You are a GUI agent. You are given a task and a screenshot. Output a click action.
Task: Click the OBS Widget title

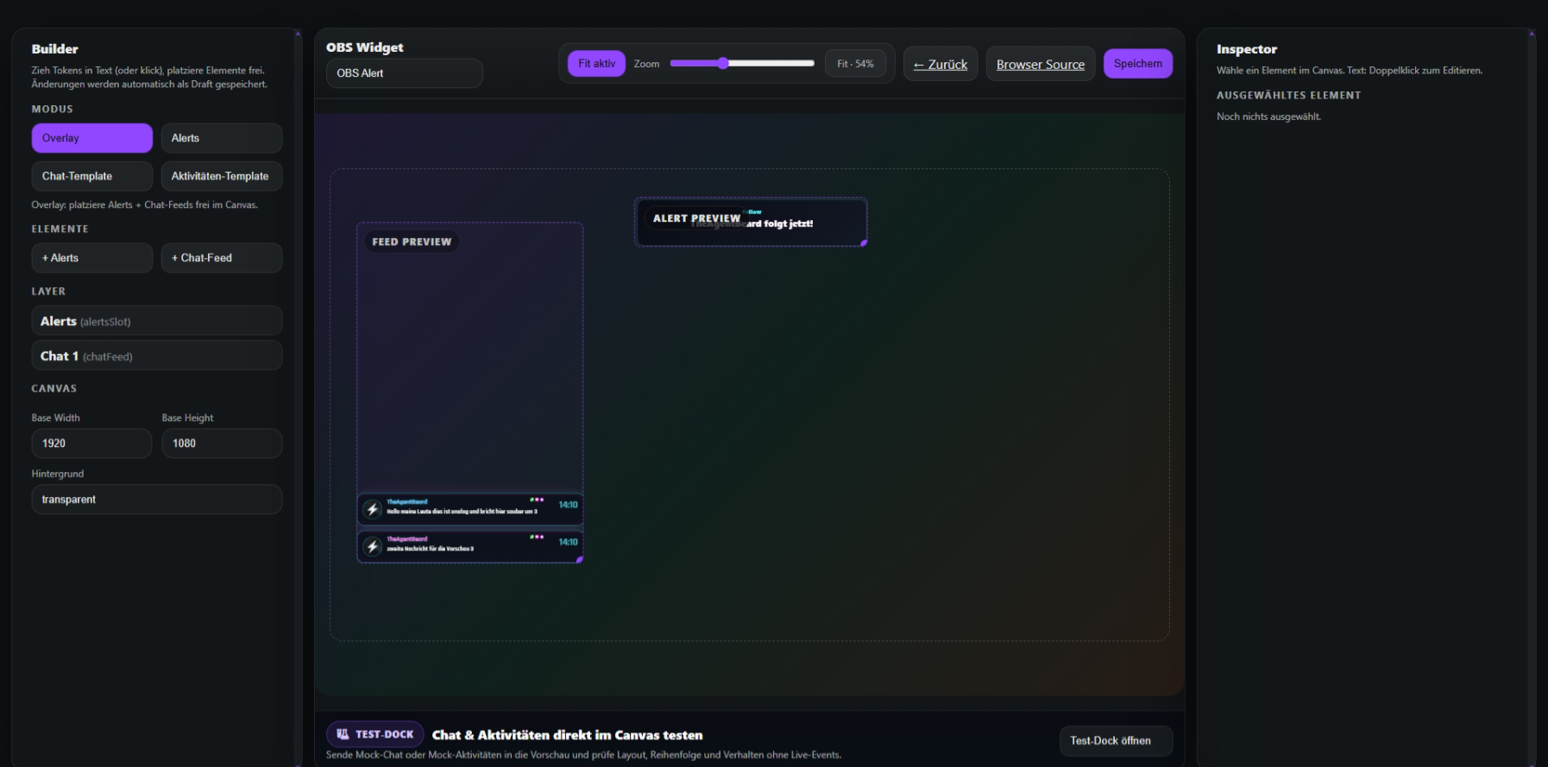pyautogui.click(x=365, y=47)
